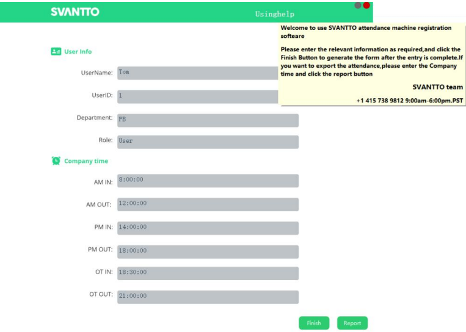Click the PM IN: label
Screen dimensions: 466x332
tap(103, 227)
